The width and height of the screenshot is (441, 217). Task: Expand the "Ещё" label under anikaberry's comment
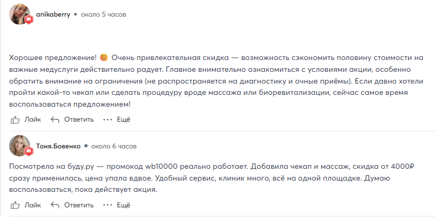[x=124, y=119]
